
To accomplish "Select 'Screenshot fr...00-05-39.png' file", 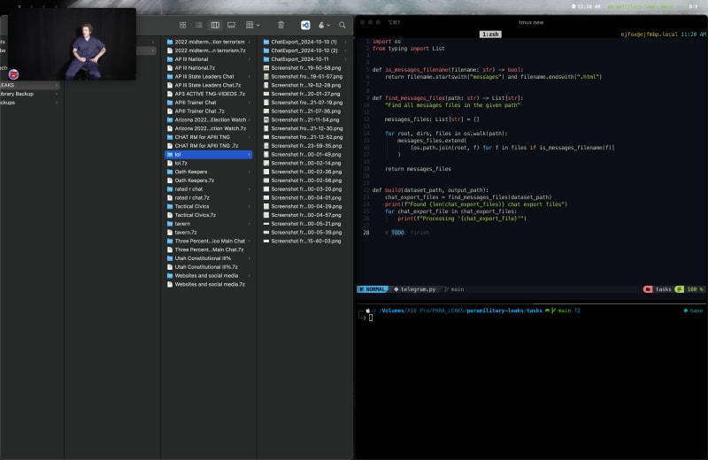I will pos(305,233).
